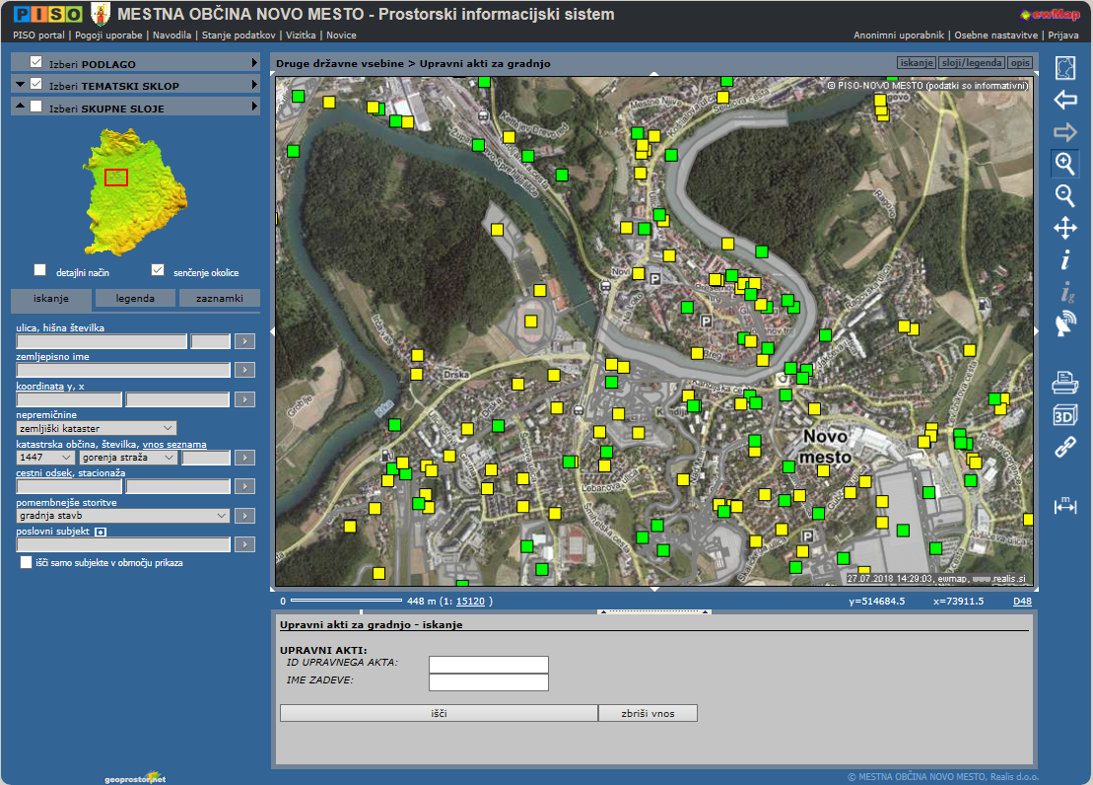Switch to the legenda tab
This screenshot has height=785, width=1093.
(x=135, y=298)
